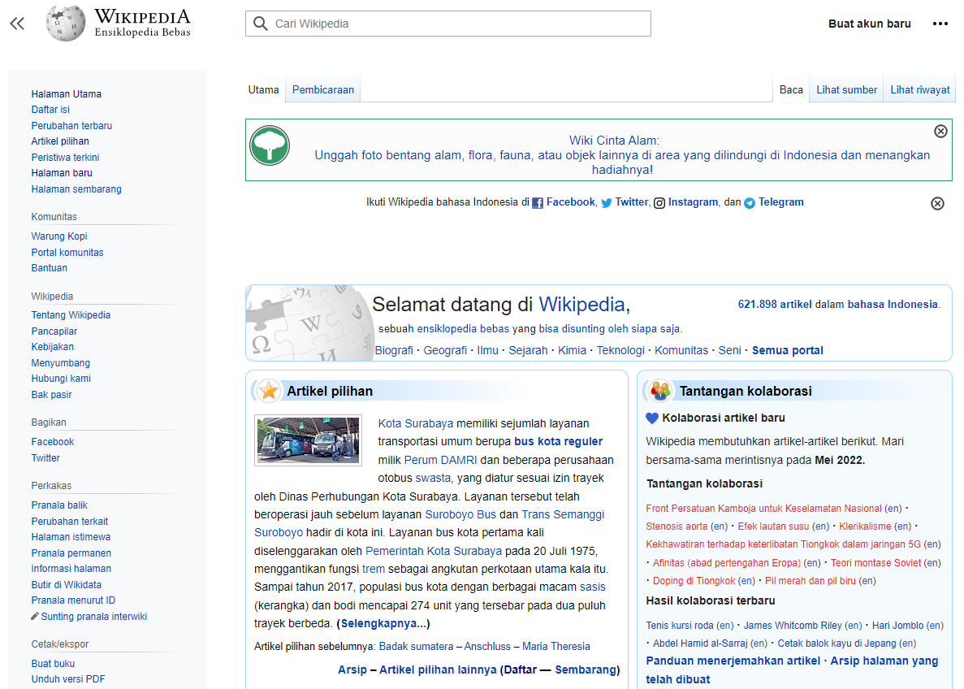Focus the Cari Wikipedia search field
Screen dimensions: 964x689
pyautogui.click(x=448, y=24)
